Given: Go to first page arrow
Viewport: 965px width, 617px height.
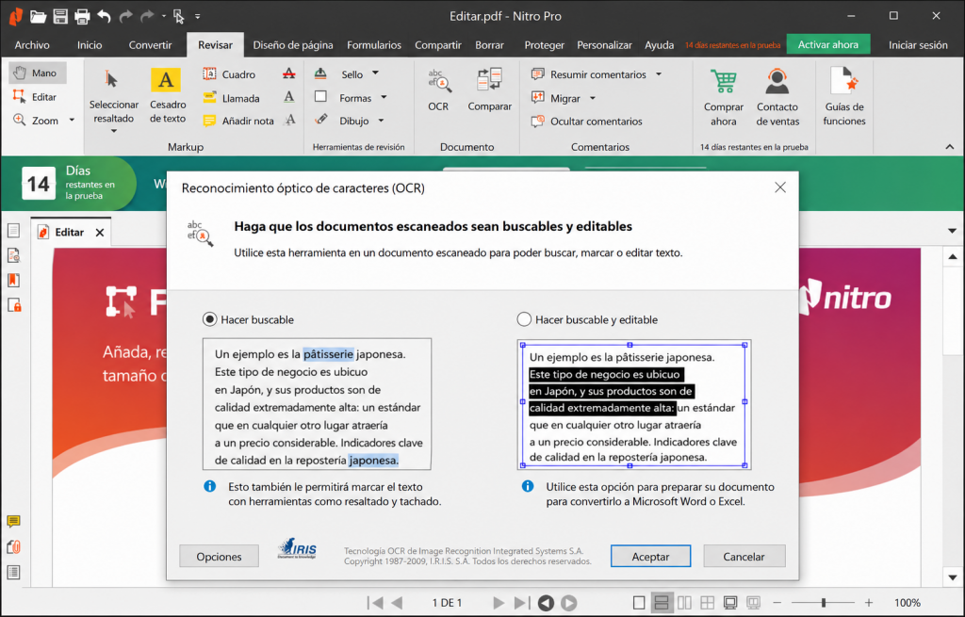Looking at the screenshot, I should coord(375,603).
